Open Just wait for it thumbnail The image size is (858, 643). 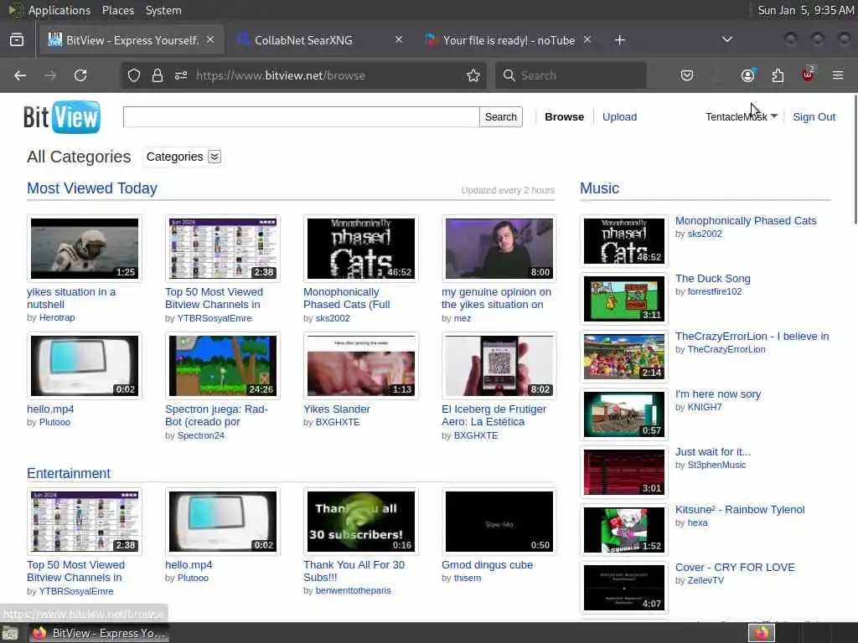pos(623,472)
